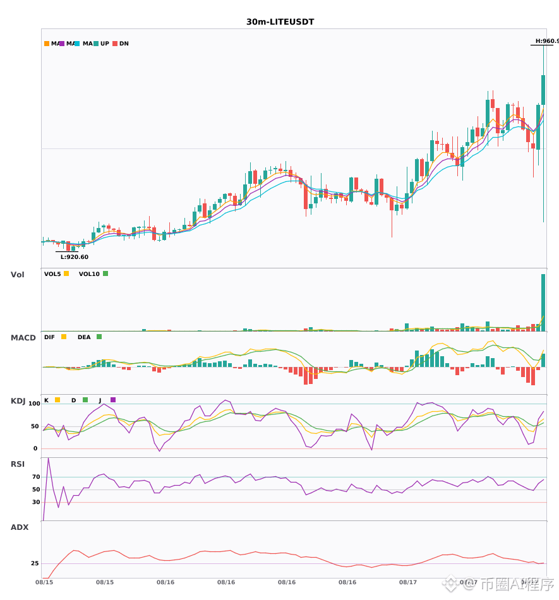Click the VOL5 legend text
The image size is (559, 600).
[52, 274]
